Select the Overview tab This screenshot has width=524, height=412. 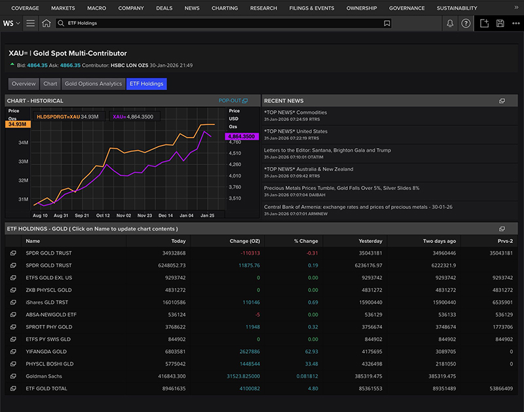(24, 84)
